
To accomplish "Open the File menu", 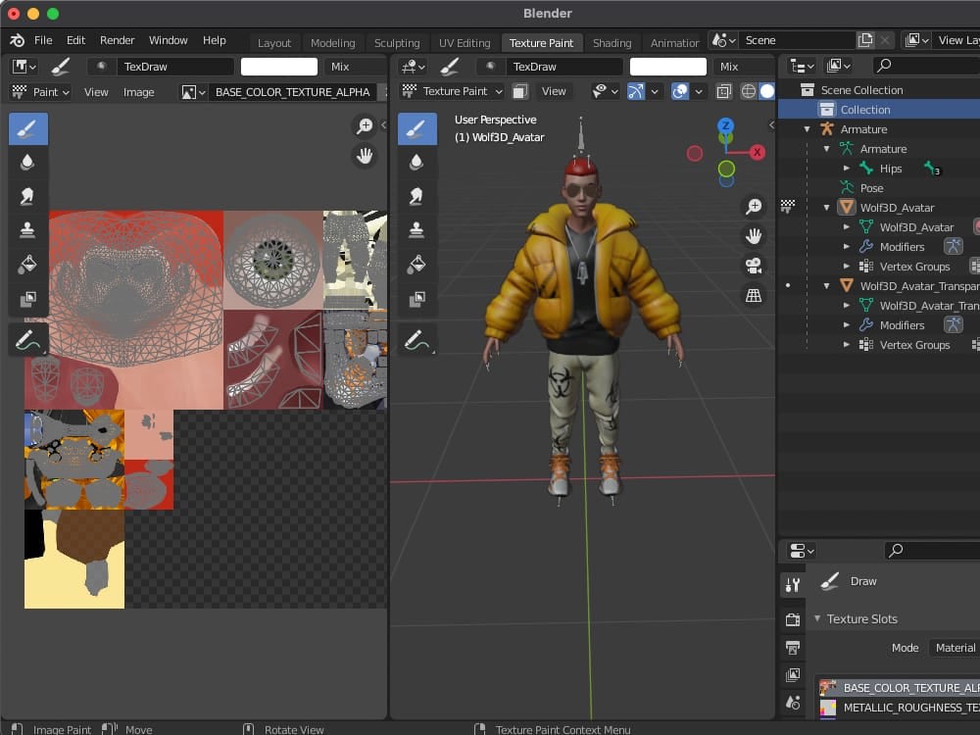I will [43, 40].
